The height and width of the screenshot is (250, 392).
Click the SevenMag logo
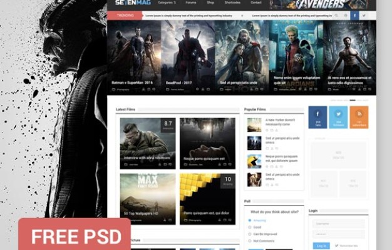133,2
